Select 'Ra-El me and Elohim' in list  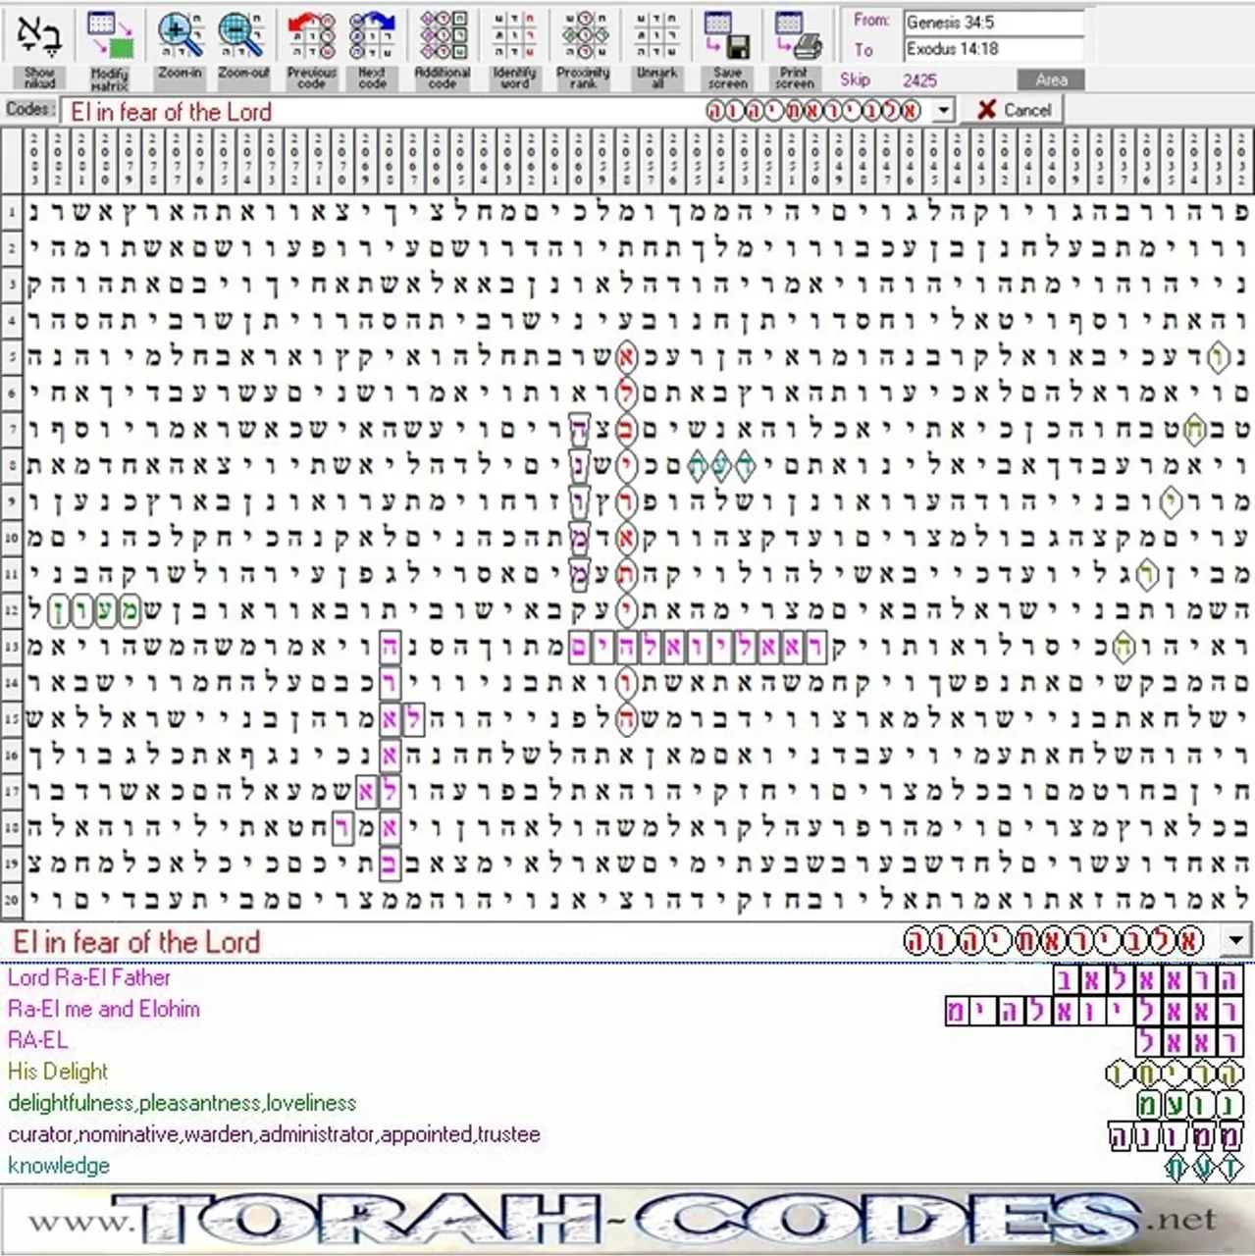[104, 1009]
